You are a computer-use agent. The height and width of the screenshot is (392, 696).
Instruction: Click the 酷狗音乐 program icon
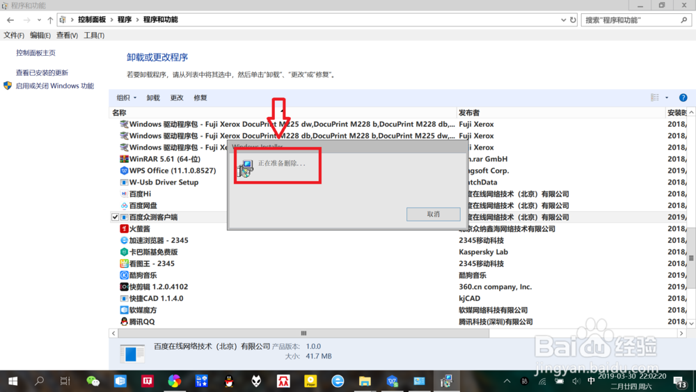click(124, 275)
